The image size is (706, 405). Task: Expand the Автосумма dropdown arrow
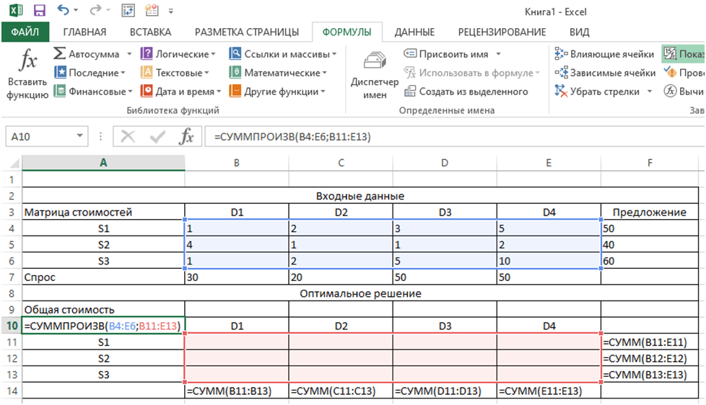[129, 54]
